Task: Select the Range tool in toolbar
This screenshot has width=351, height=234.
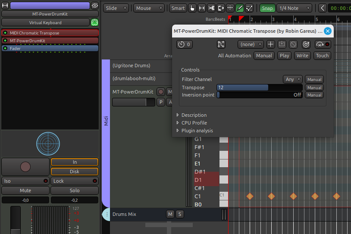Action: (x=201, y=8)
